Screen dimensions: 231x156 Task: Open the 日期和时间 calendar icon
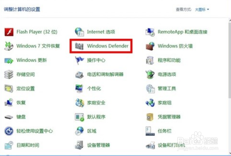point(9,145)
